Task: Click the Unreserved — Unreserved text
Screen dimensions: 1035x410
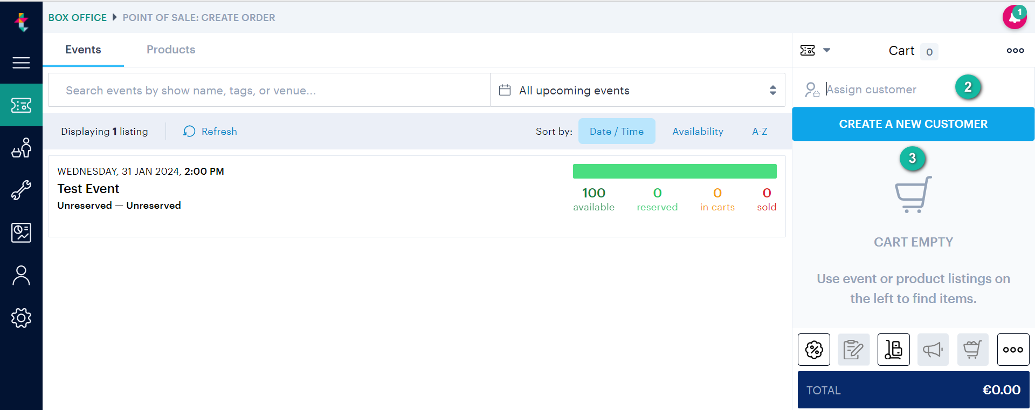Action: pos(119,206)
